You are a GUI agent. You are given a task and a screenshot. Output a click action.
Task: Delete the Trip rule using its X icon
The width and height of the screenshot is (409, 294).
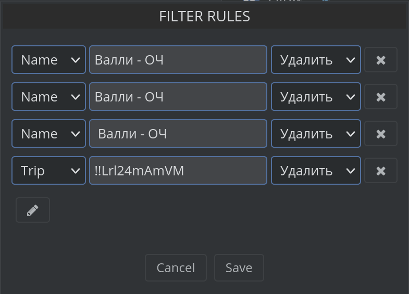click(381, 171)
